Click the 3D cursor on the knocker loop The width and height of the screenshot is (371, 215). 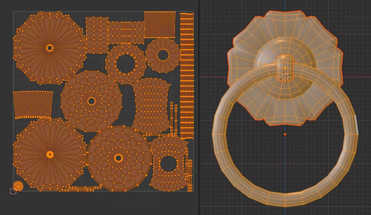[286, 77]
